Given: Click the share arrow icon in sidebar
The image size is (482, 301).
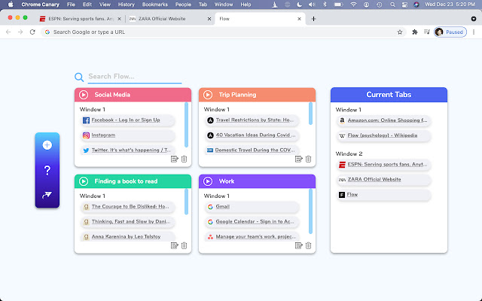Looking at the screenshot, I should coord(47,195).
